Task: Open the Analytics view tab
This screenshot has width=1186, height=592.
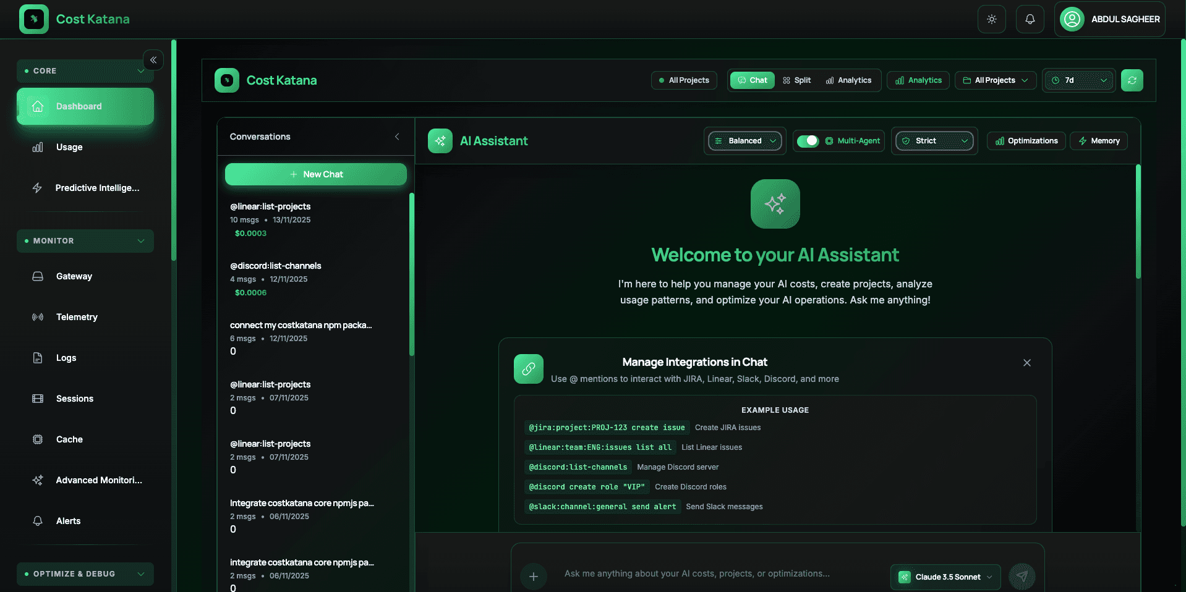Action: 849,80
